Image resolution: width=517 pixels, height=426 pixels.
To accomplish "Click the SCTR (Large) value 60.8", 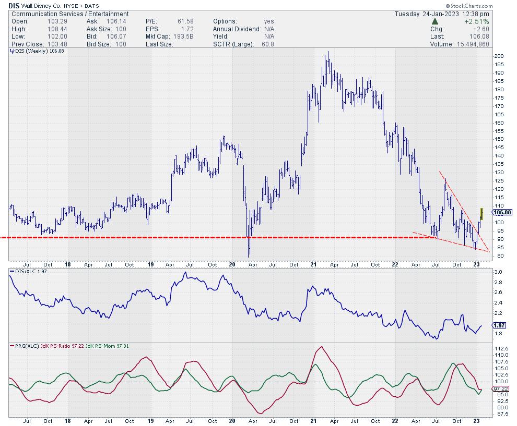I will (x=272, y=44).
